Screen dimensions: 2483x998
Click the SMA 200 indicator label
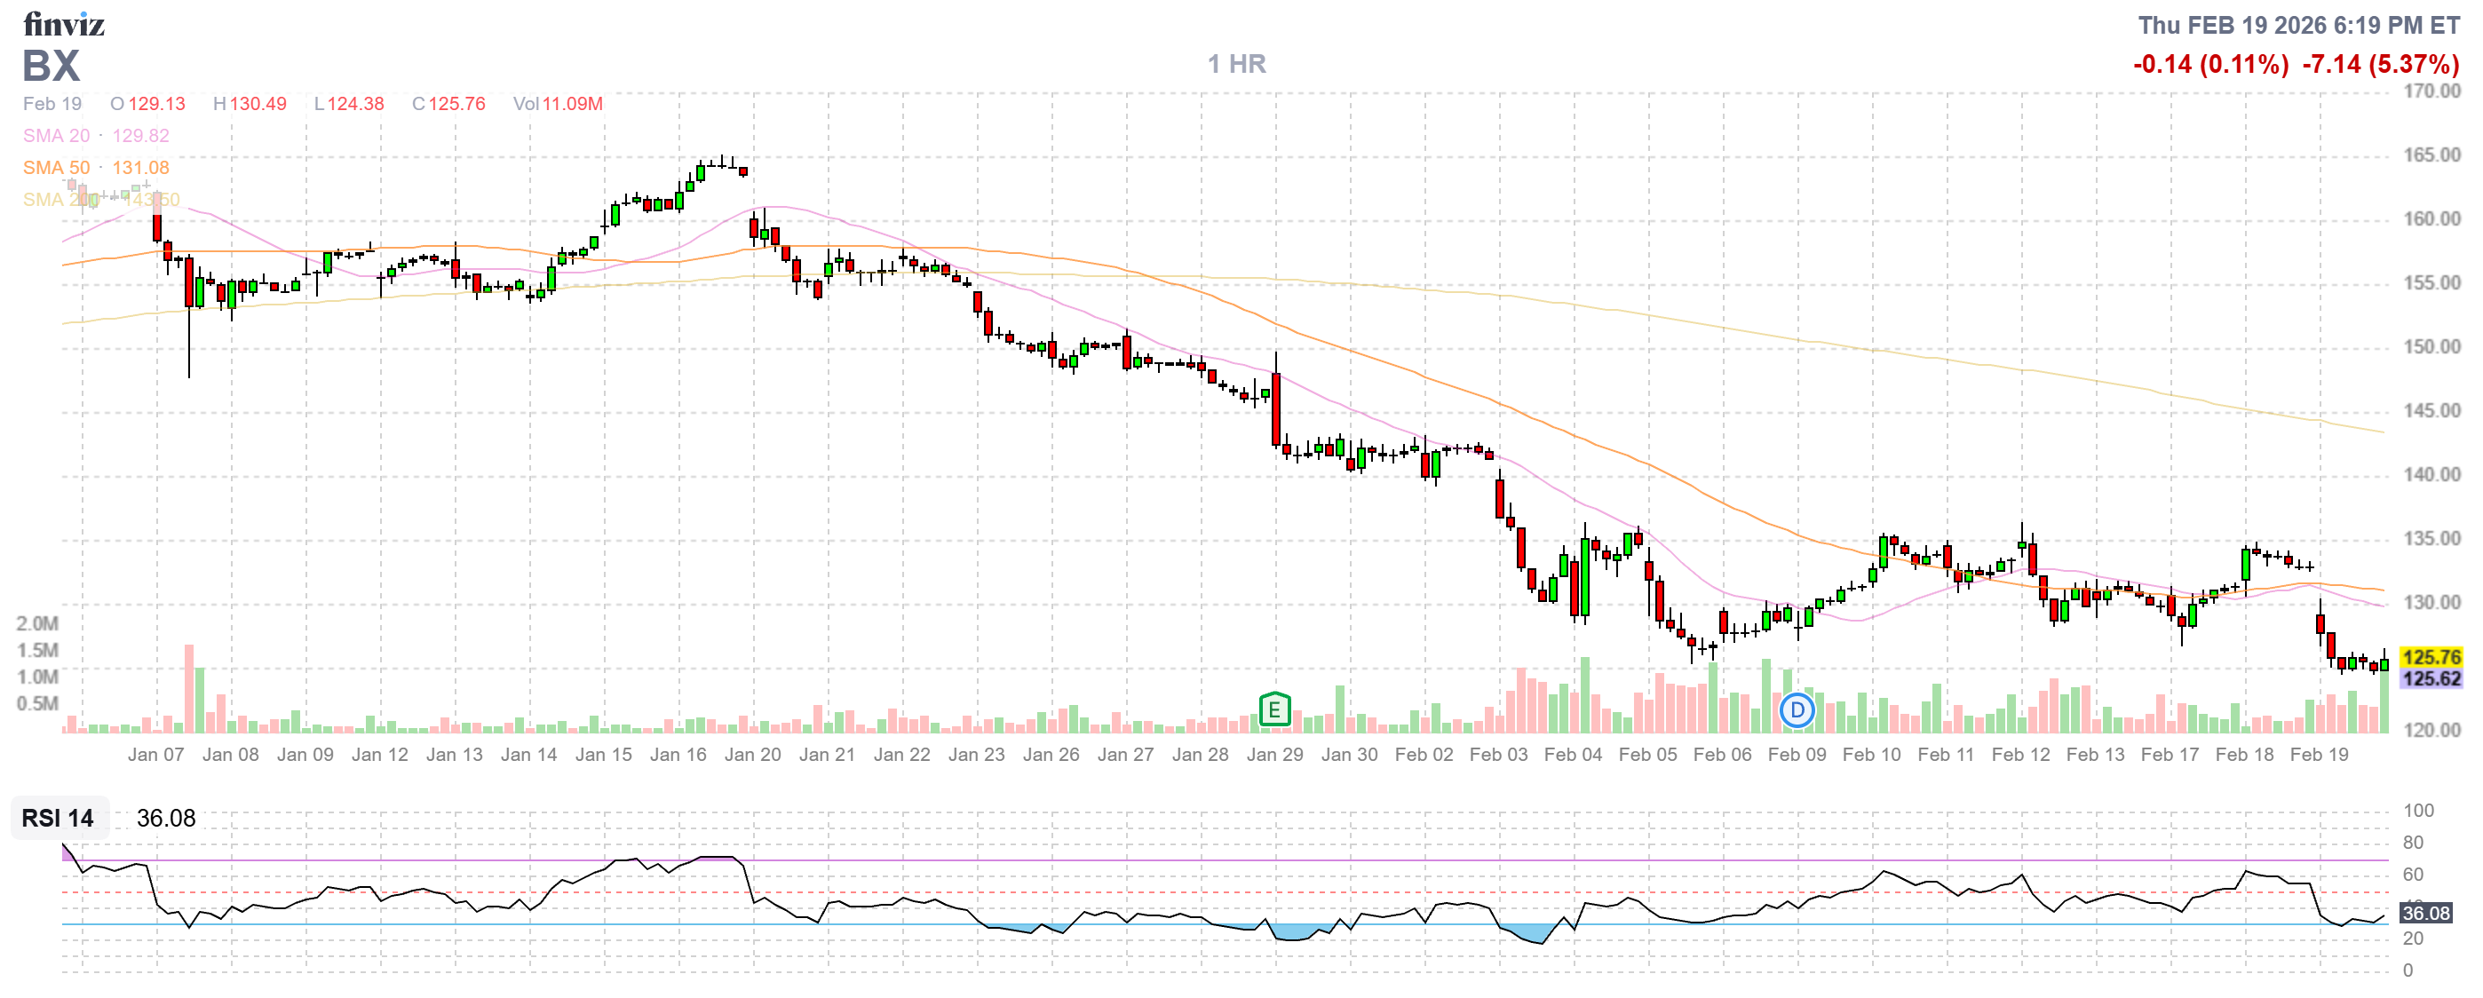click(59, 200)
